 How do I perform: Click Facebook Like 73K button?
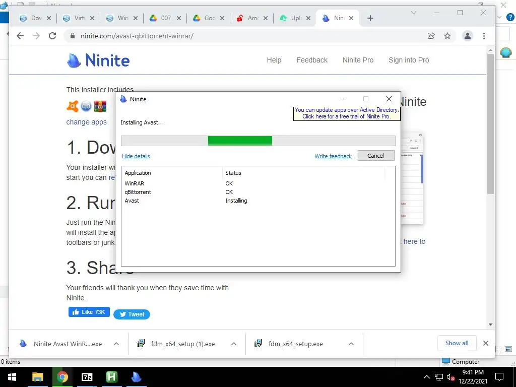89,312
